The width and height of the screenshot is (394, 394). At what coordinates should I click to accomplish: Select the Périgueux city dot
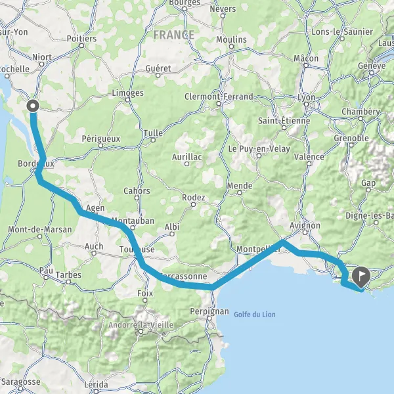point(100,146)
